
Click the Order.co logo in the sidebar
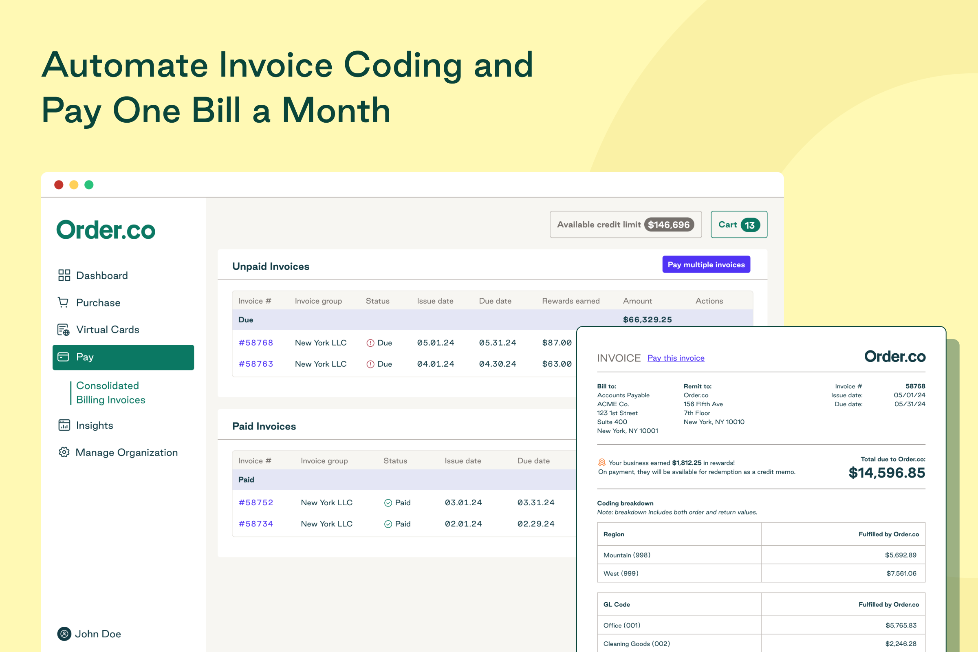tap(106, 230)
